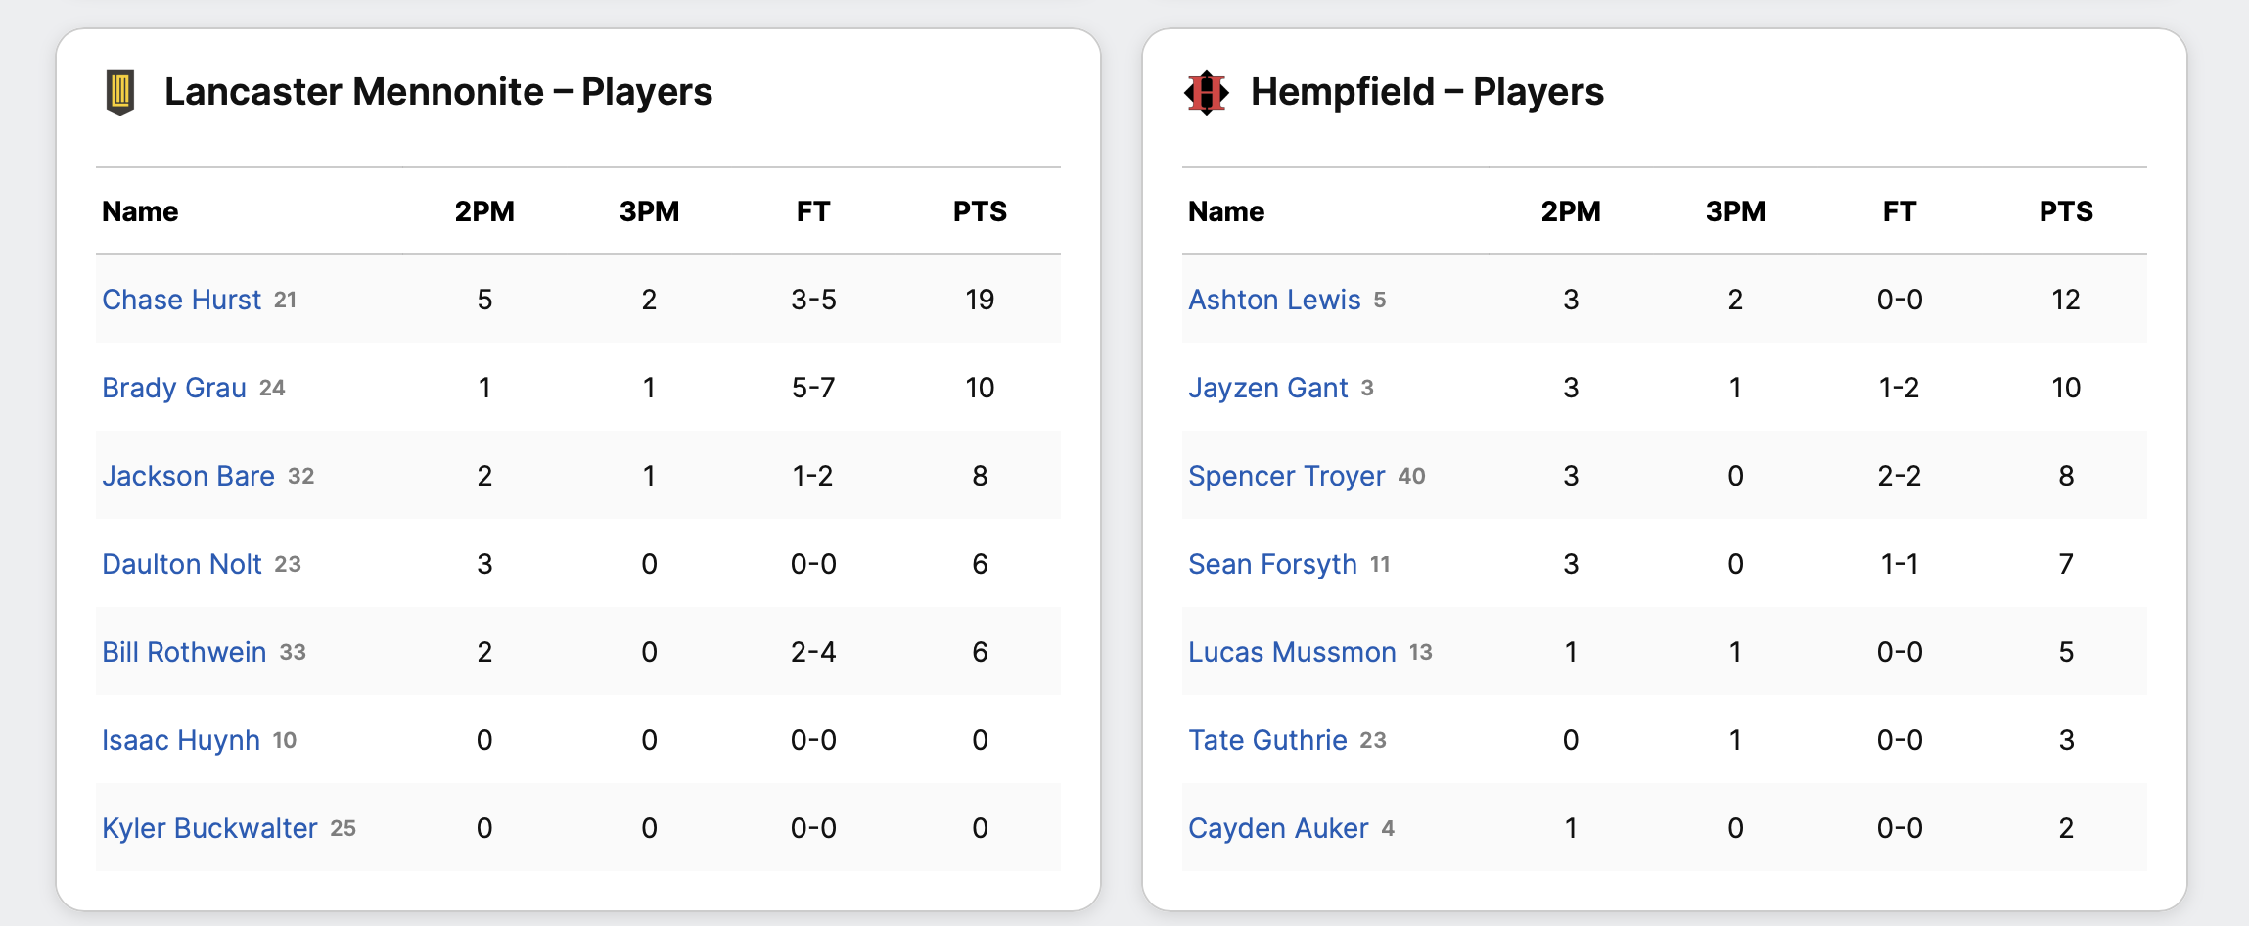Open Brady Grau player link
This screenshot has height=926, width=2249.
point(174,388)
